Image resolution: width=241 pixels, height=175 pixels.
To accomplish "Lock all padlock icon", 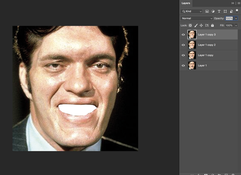I will [x=212, y=26].
